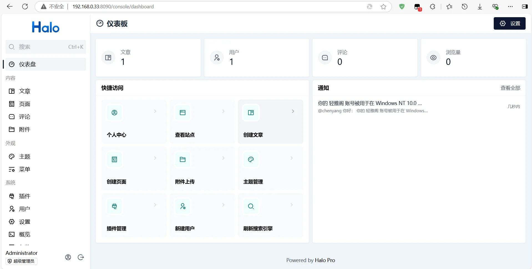This screenshot has width=532, height=269.
Task: Click the browser refresh icon
Action: pos(25,7)
